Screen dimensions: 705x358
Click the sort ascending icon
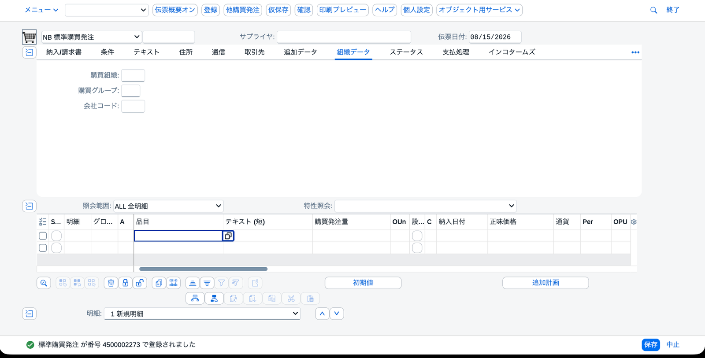(x=193, y=283)
